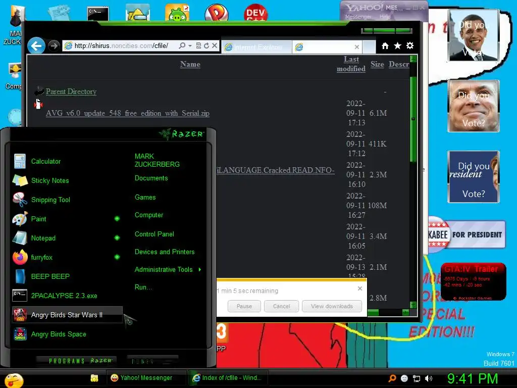Viewport: 517px width, 388px height.
Task: Switch to Index of /cfile taskbar button
Action: pyautogui.click(x=228, y=378)
